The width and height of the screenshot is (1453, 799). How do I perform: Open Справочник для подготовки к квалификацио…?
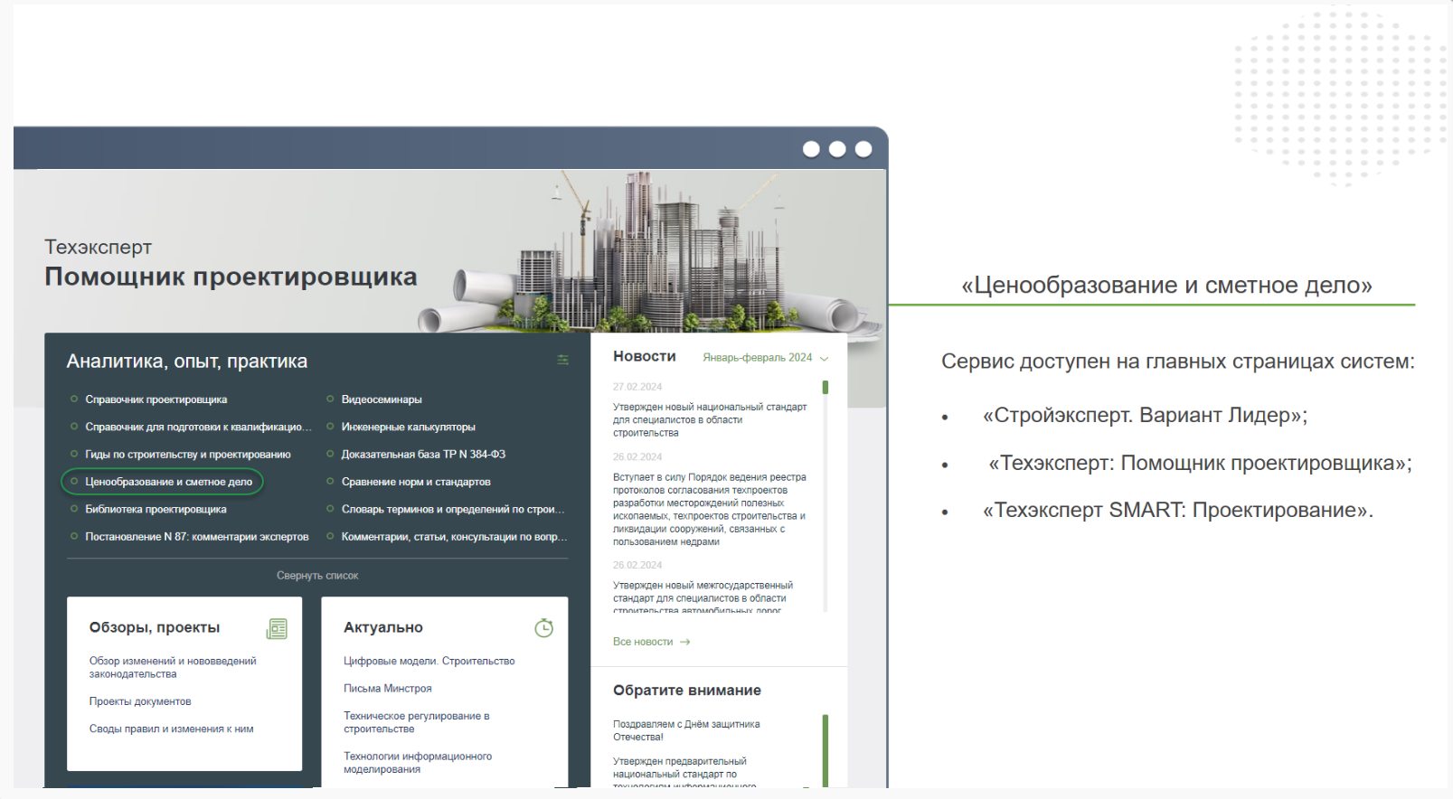click(x=198, y=427)
